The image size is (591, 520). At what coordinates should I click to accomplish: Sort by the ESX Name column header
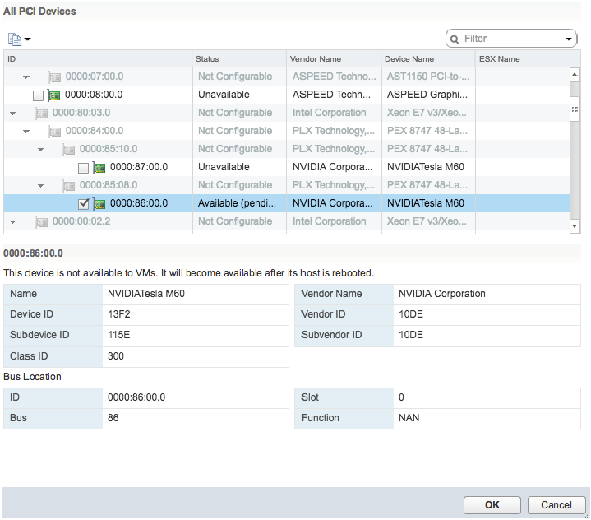[528, 59]
